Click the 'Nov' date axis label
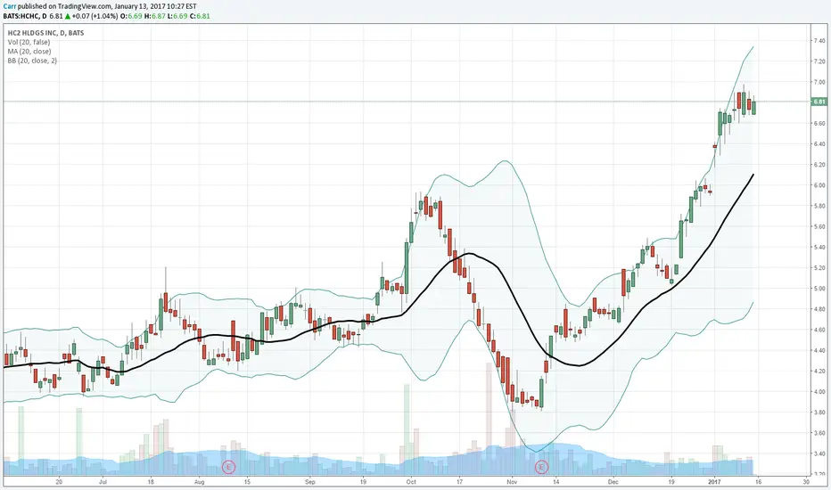Viewport: 831px width, 490px height. pyautogui.click(x=512, y=482)
